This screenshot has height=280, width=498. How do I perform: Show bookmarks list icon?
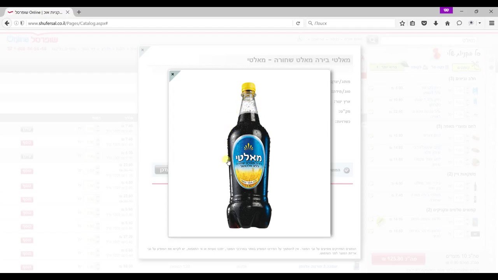point(412,23)
